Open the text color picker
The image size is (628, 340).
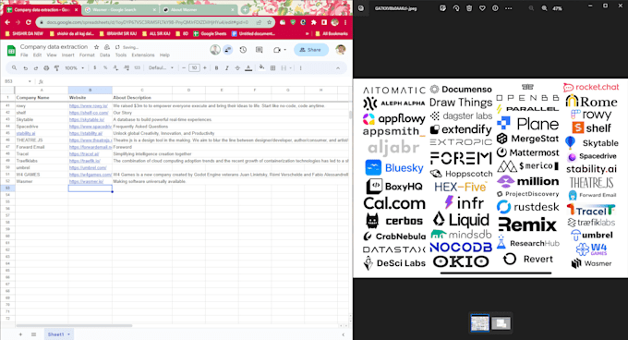(248, 68)
